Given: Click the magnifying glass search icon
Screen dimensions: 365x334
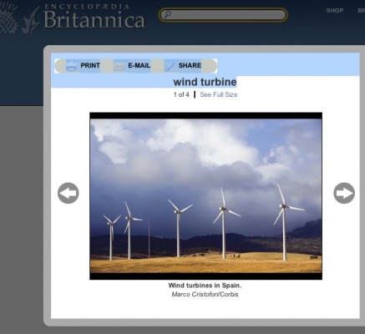Looking at the screenshot, I should tap(167, 14).
